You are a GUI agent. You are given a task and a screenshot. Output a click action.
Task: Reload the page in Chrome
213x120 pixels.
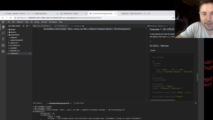pyautogui.click(x=10, y=18)
